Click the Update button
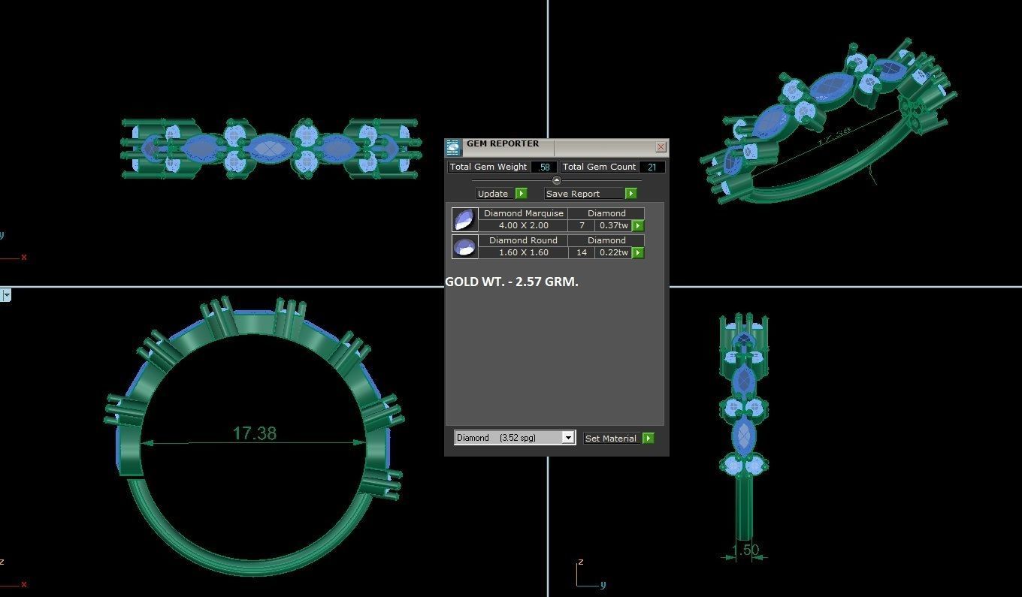The image size is (1022, 597). pos(494,194)
